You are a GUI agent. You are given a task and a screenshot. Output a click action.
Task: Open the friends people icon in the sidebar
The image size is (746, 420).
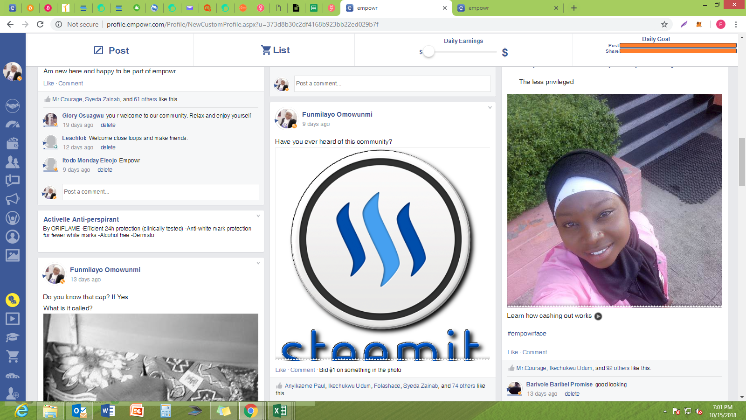pyautogui.click(x=13, y=162)
